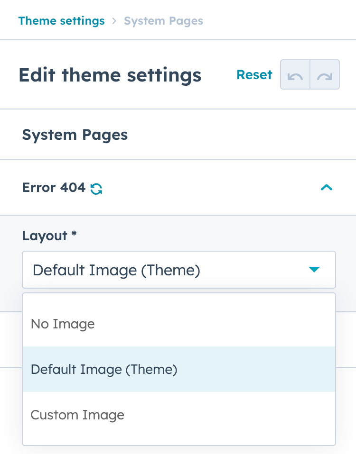The image size is (356, 454).
Task: Click the redo arrow icon
Action: 325,74
